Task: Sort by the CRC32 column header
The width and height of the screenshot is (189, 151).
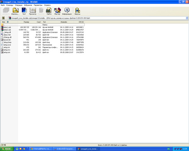Action: (x=79, y=22)
